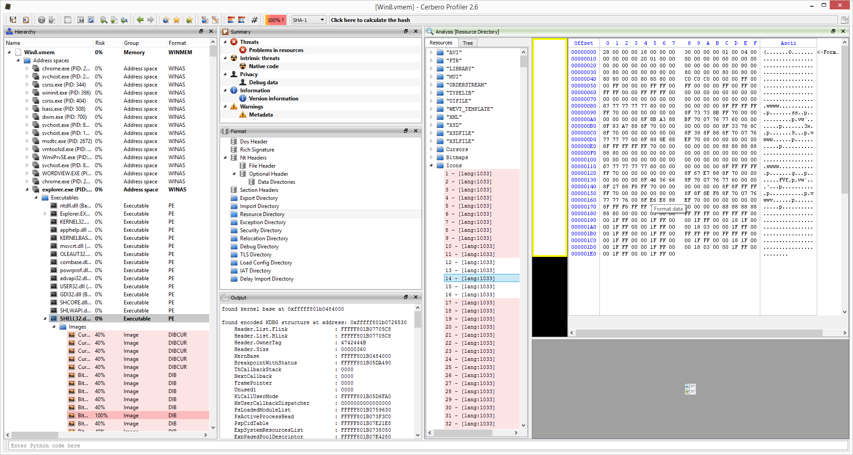Select Version information entry

[x=273, y=98]
